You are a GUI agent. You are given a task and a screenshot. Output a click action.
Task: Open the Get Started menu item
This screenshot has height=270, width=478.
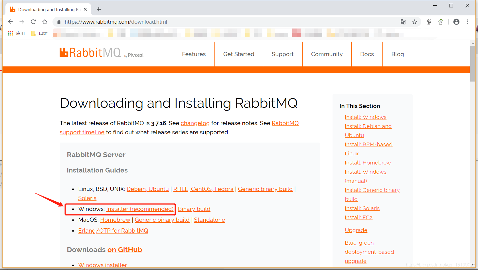point(239,54)
